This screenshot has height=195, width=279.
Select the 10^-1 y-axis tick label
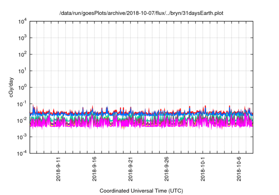(x=22, y=104)
